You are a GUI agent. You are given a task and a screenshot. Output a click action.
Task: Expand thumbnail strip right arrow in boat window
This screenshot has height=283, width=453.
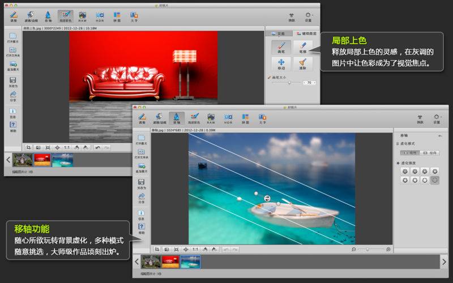(x=445, y=261)
